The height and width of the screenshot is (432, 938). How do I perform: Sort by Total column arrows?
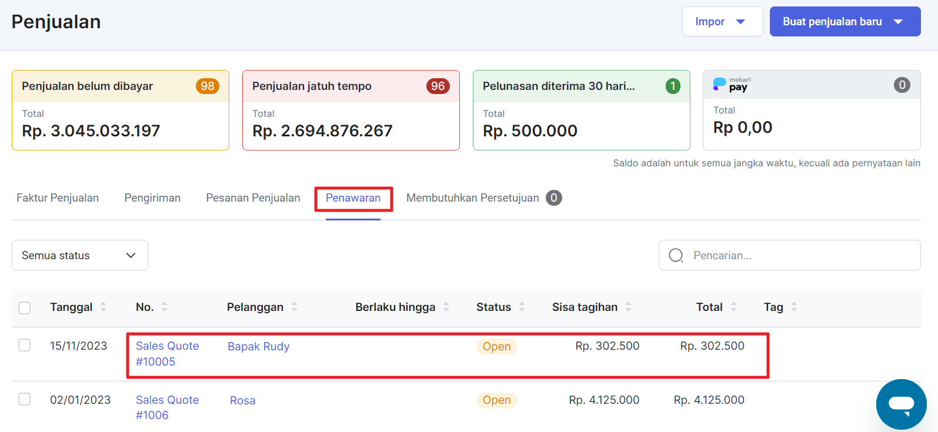733,307
